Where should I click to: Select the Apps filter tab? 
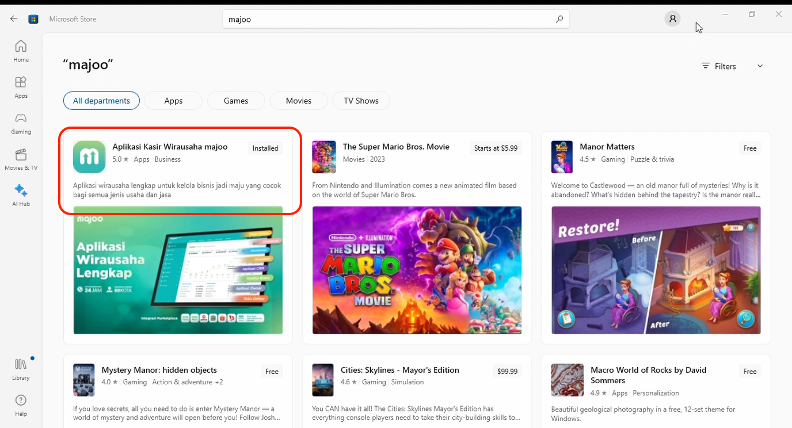click(x=173, y=101)
